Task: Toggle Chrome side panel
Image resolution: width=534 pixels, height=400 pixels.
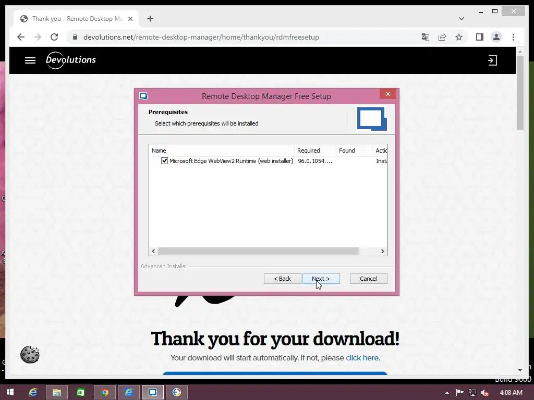Action: click(x=480, y=37)
